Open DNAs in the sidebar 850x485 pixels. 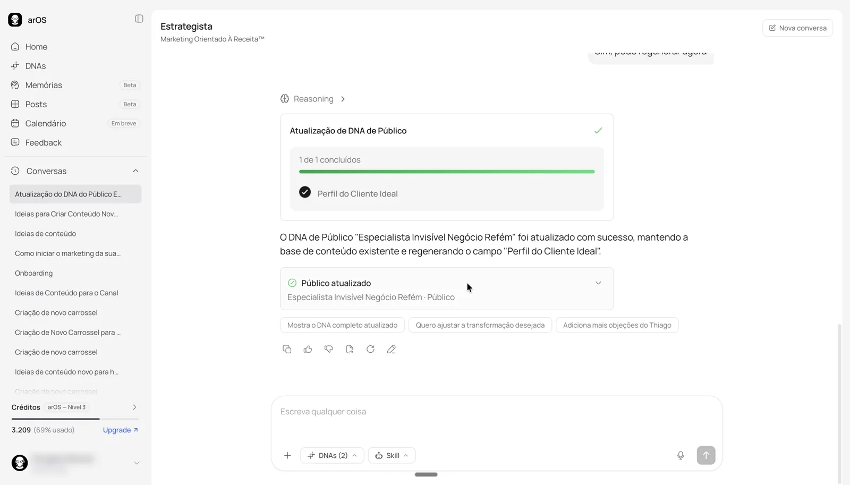tap(75, 66)
